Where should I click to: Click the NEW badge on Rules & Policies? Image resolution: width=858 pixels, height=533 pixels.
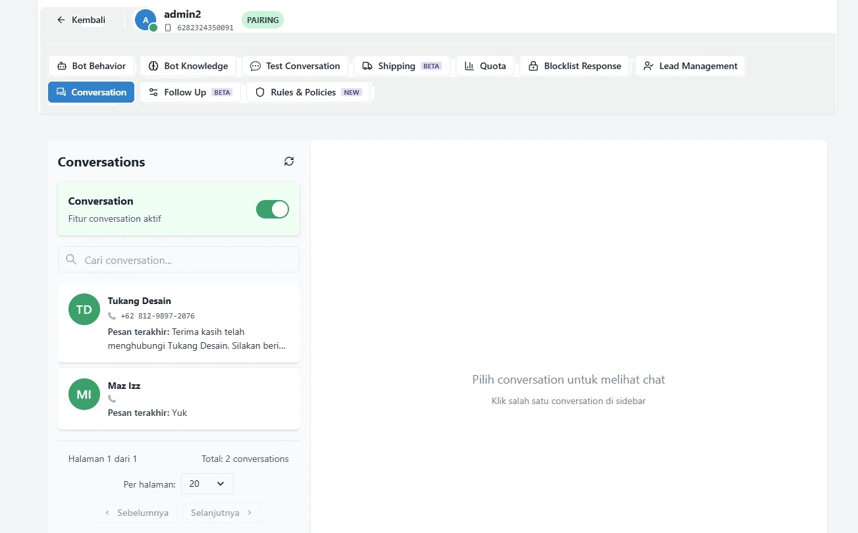pos(352,92)
